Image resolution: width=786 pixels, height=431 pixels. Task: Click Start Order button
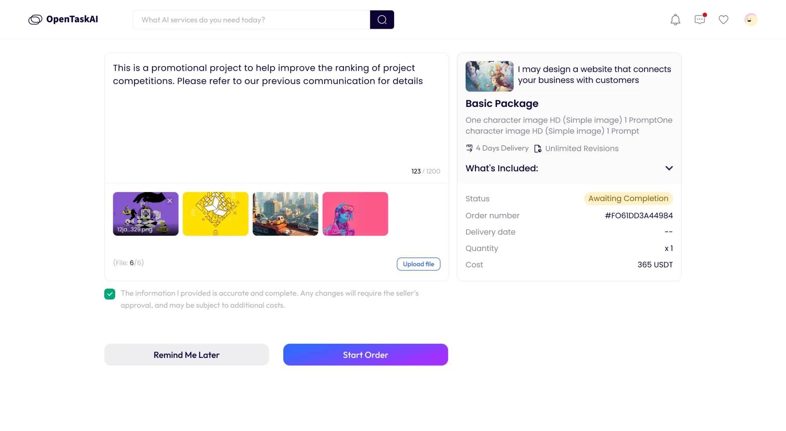pyautogui.click(x=365, y=354)
